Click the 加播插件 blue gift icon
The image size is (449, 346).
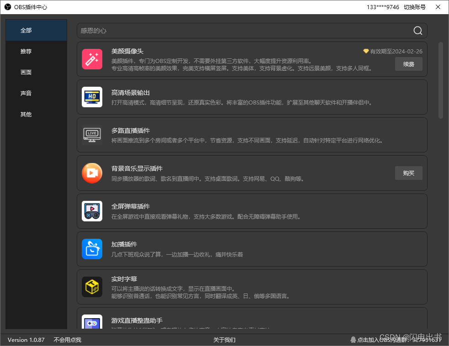tap(92, 249)
